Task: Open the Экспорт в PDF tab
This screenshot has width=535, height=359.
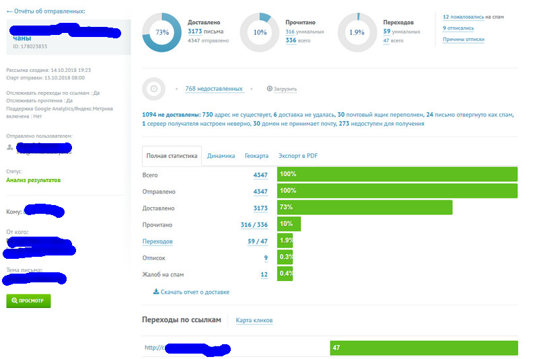Action: pos(297,156)
